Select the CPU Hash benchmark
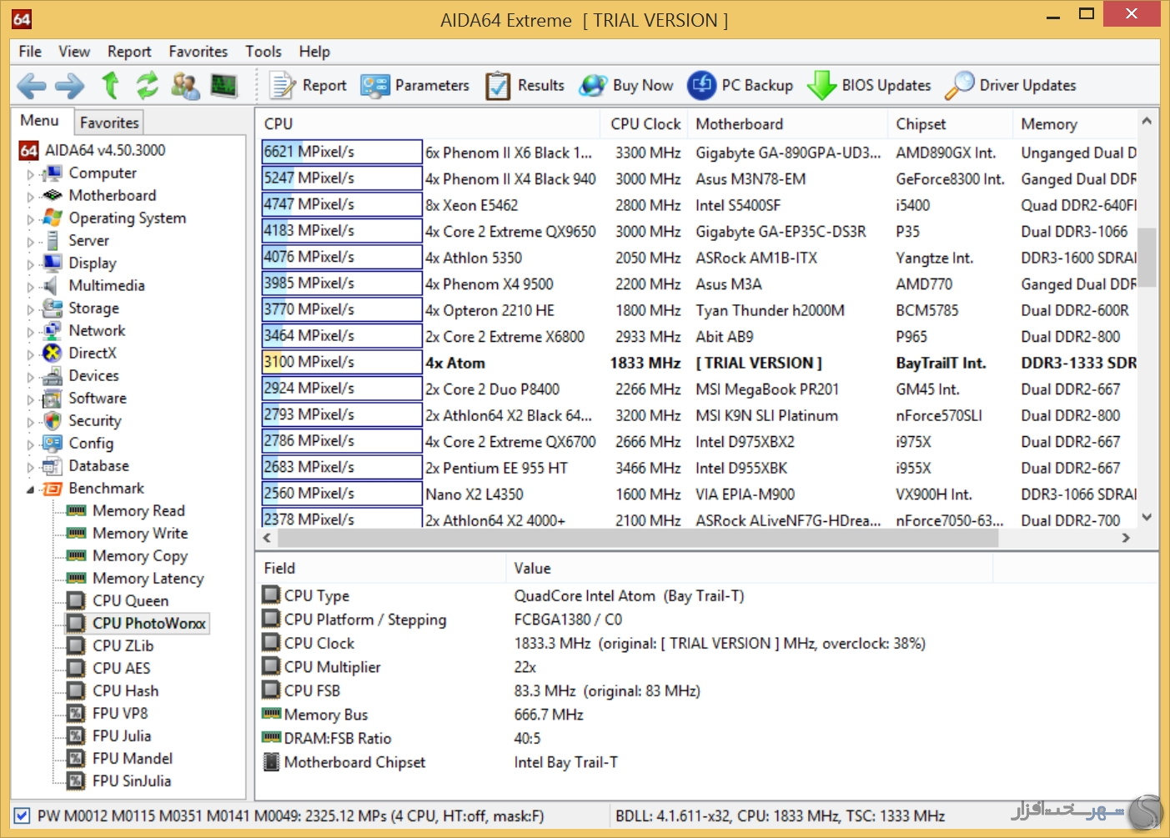 pyautogui.click(x=125, y=690)
